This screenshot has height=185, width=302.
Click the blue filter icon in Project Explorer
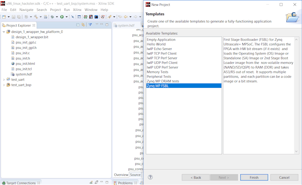90,24
